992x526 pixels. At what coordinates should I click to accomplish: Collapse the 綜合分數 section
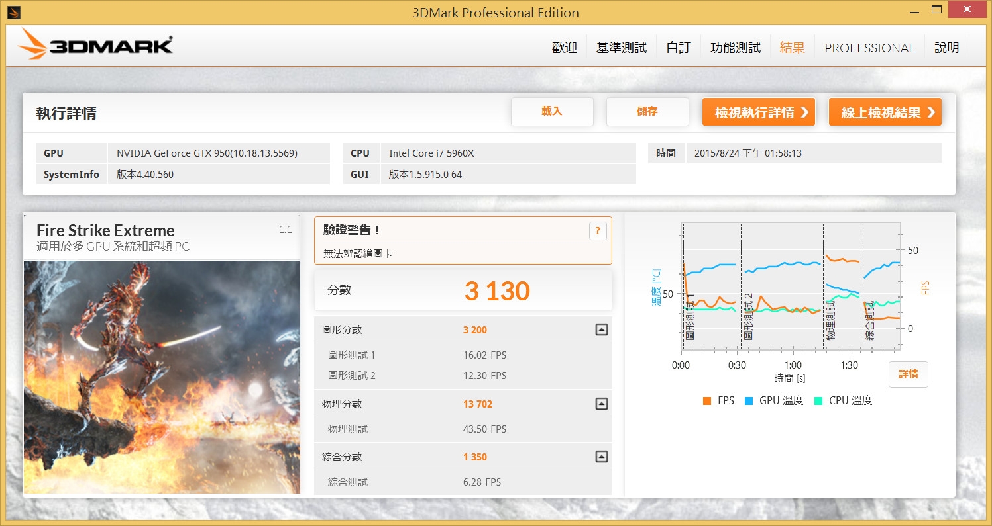[601, 457]
